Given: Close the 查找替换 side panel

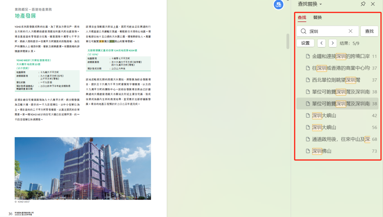Looking at the screenshot, I should pyautogui.click(x=373, y=4).
